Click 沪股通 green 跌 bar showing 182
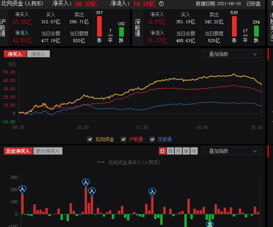 121,32
